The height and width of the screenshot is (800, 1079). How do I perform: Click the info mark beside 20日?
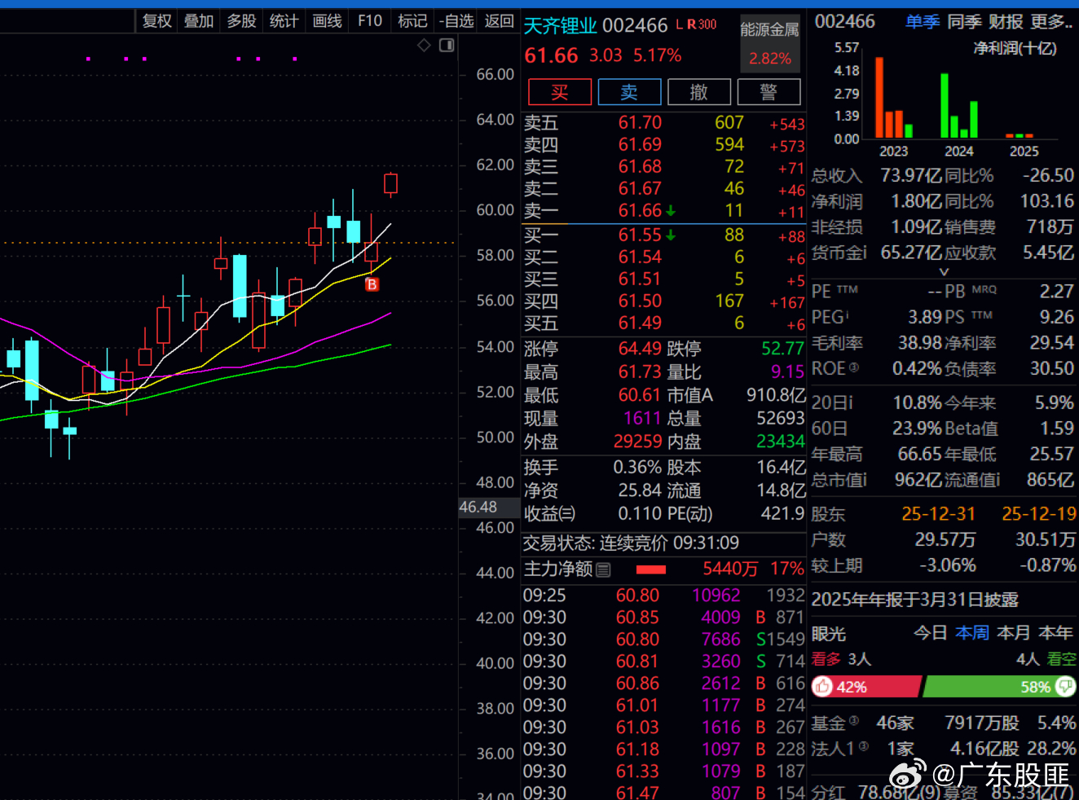pyautogui.click(x=850, y=402)
